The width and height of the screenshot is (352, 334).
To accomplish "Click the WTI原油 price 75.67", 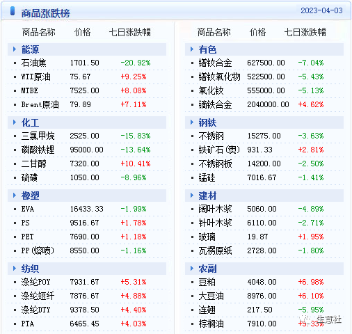I will point(80,77).
